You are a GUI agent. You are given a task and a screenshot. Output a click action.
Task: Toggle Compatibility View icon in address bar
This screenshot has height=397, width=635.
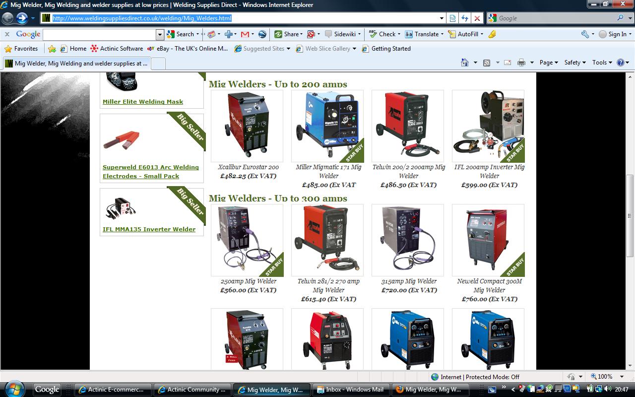(452, 18)
